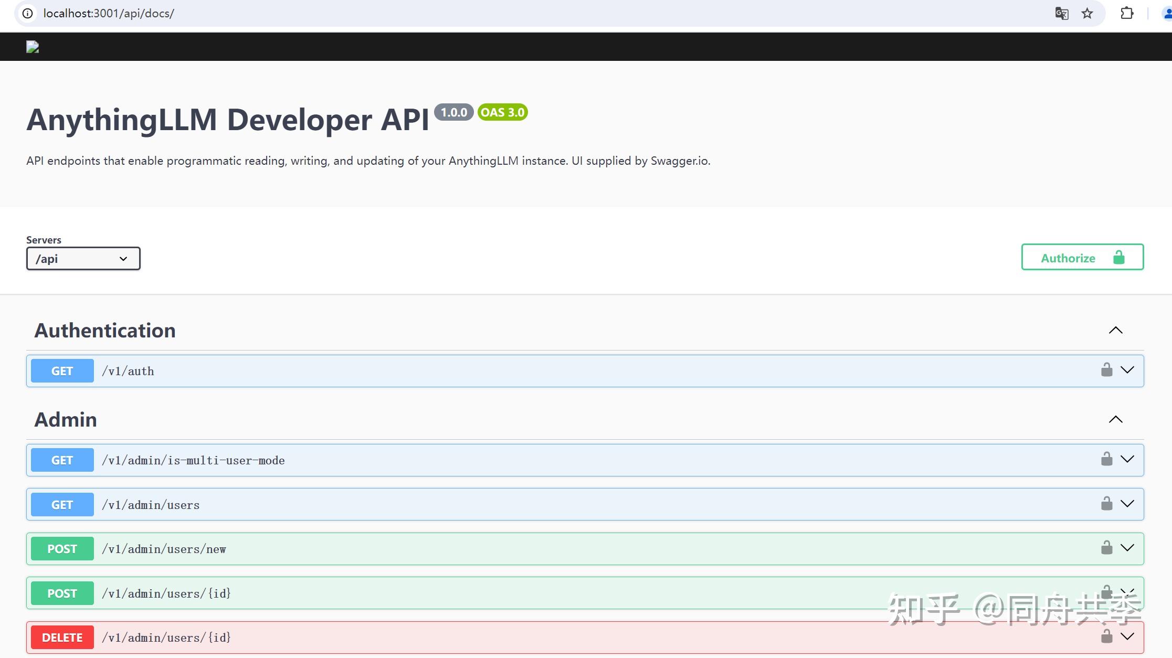The image size is (1172, 658).
Task: View site information icon beside URL
Action: (x=27, y=13)
